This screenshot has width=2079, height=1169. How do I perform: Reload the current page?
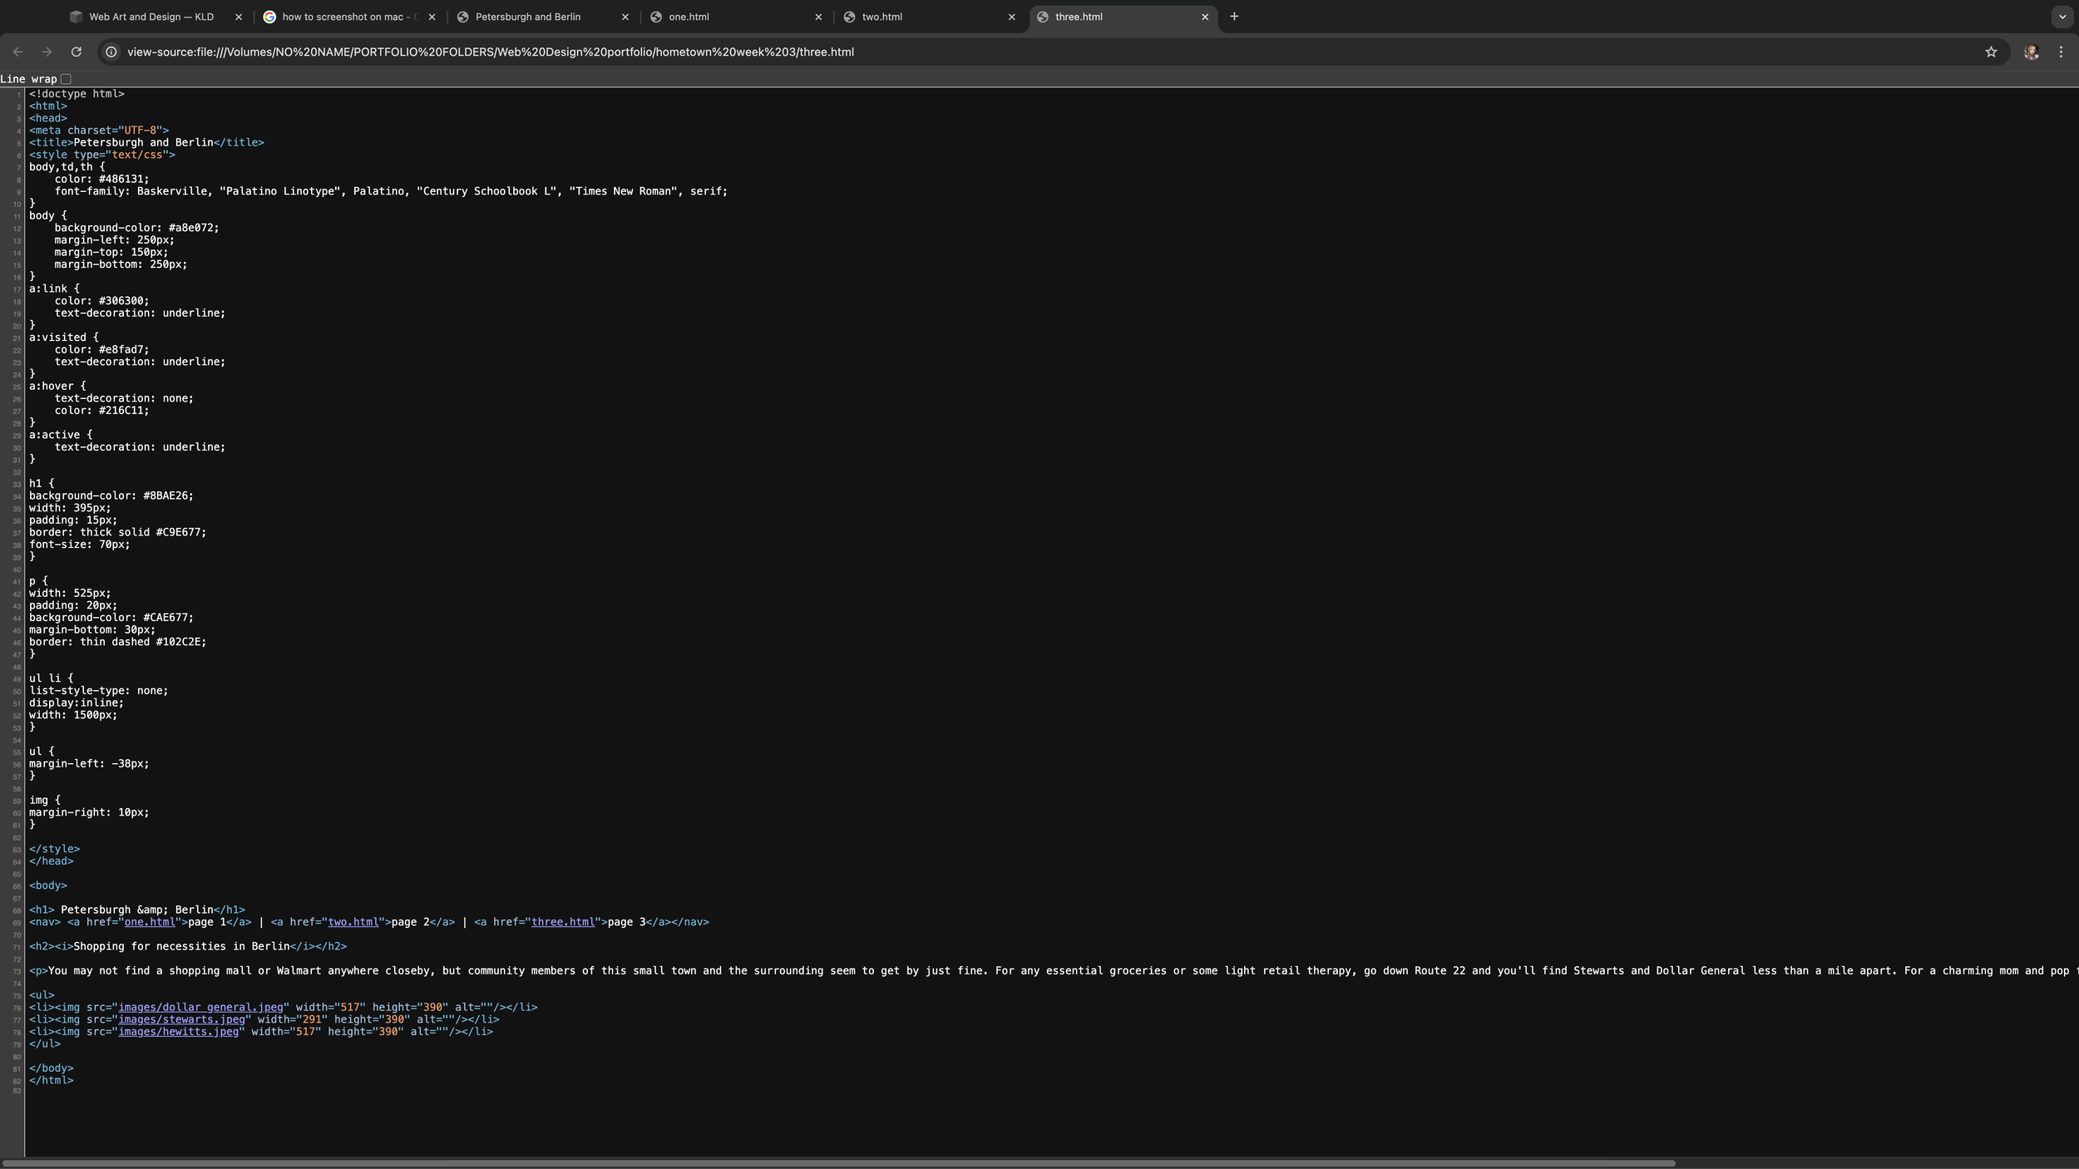[77, 52]
